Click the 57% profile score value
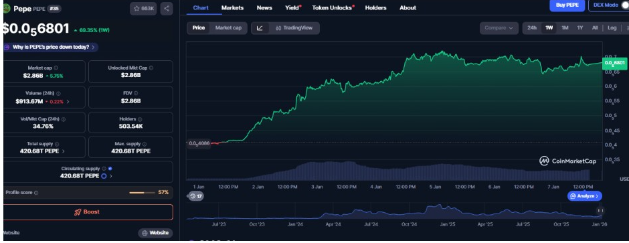Image resolution: width=629 pixels, height=243 pixels. (163, 193)
